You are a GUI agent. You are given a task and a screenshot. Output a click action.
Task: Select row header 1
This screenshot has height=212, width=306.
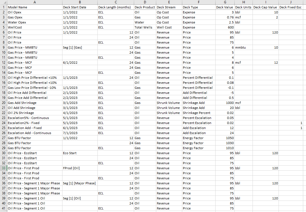[x=3, y=7]
